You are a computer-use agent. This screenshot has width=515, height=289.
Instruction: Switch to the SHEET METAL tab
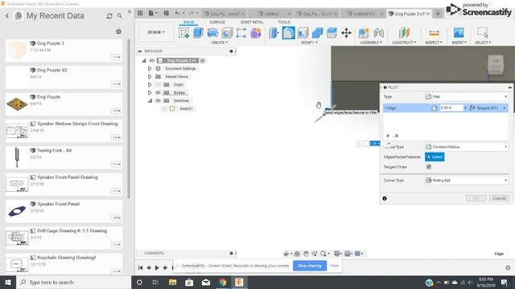pos(252,22)
